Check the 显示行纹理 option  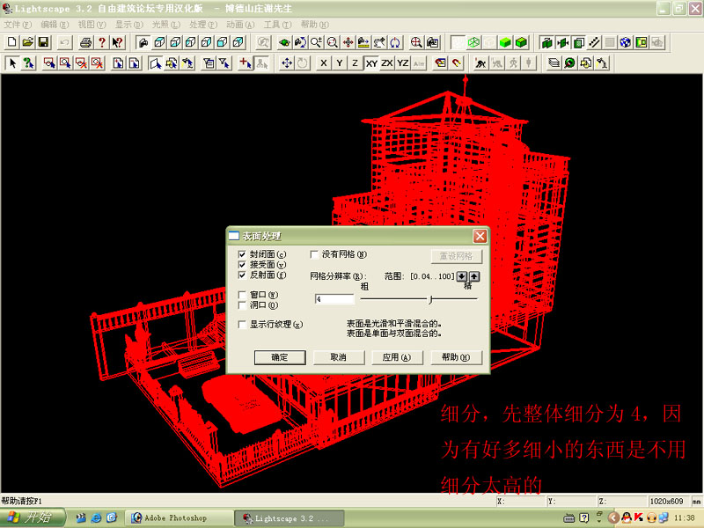point(242,324)
